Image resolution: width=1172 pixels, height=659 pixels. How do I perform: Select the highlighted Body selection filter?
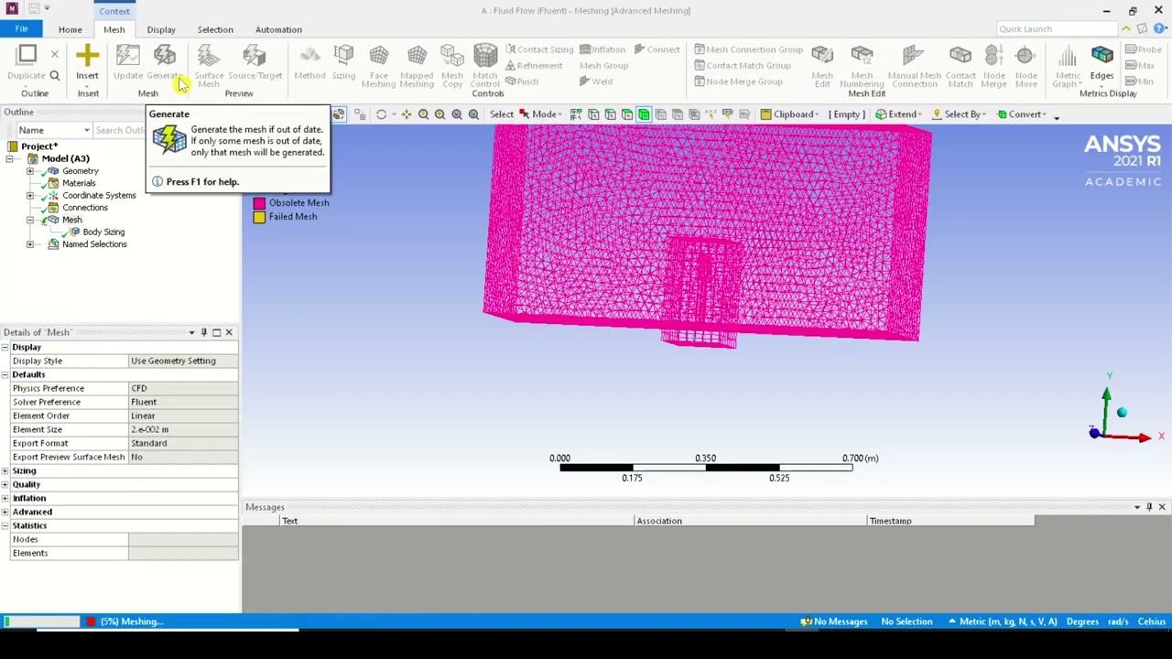tap(644, 114)
